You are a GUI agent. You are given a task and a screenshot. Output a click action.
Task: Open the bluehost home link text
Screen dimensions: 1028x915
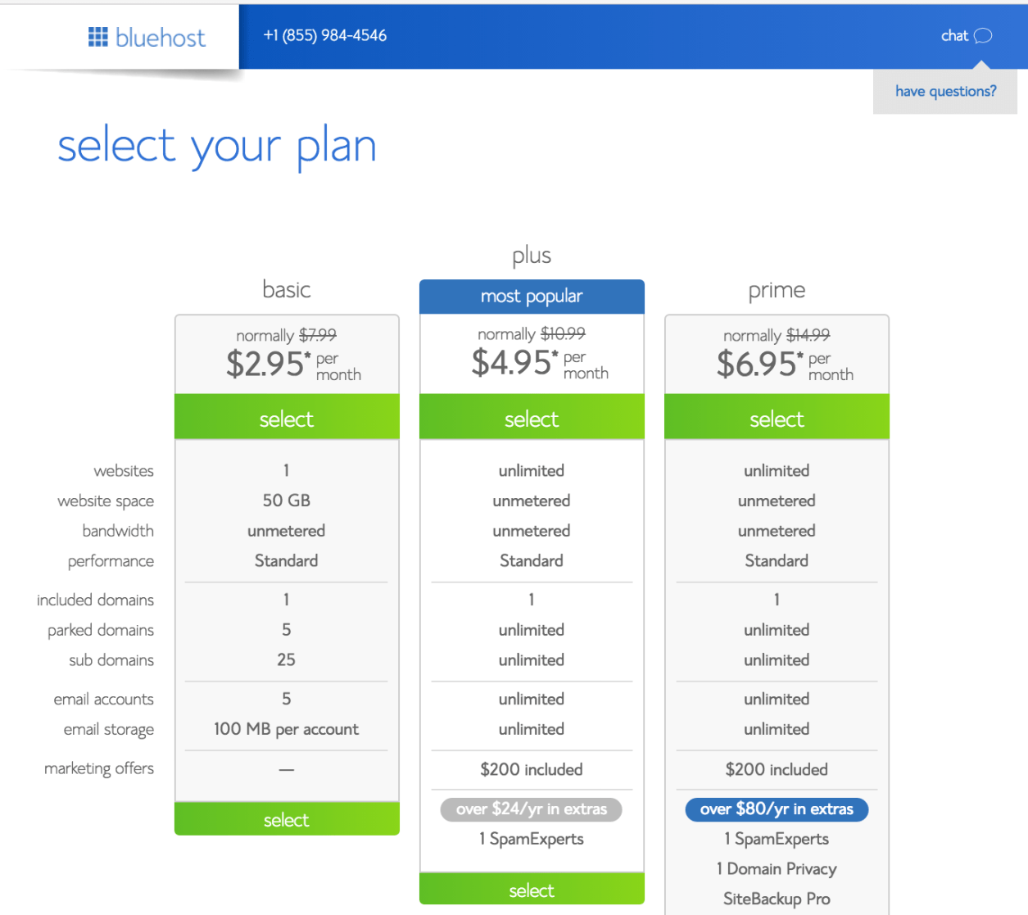(161, 38)
